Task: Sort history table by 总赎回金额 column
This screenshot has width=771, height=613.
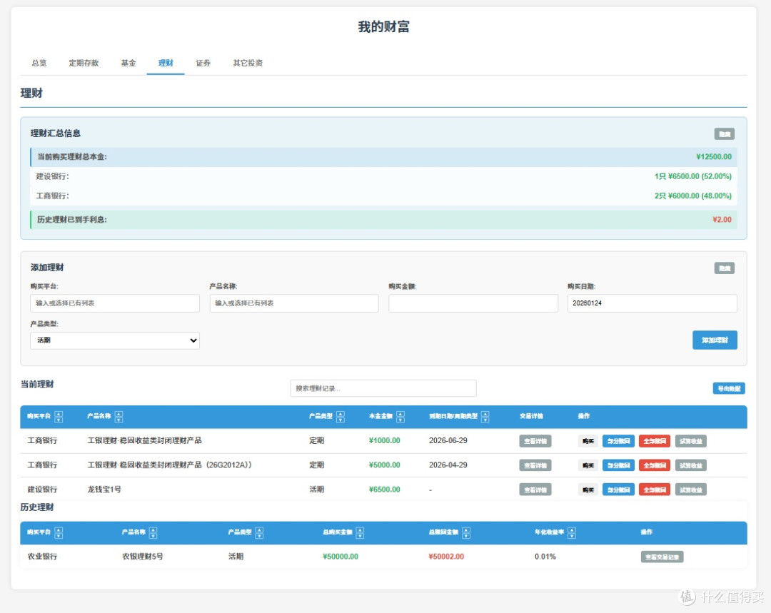Action: pos(466,532)
